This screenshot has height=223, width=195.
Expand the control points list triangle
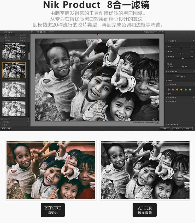point(167,80)
